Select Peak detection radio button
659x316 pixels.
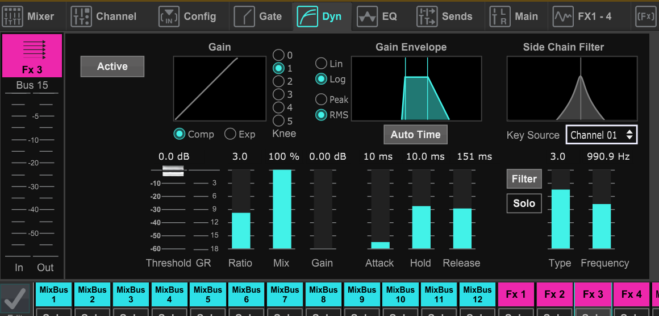(322, 99)
